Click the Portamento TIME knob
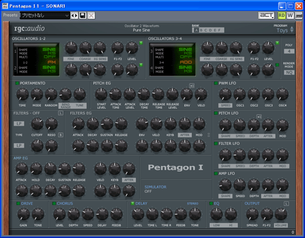305x238 pixels. click(x=23, y=94)
